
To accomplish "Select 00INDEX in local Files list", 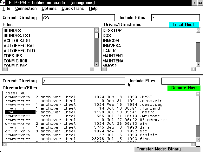I will click(x=49, y=30).
